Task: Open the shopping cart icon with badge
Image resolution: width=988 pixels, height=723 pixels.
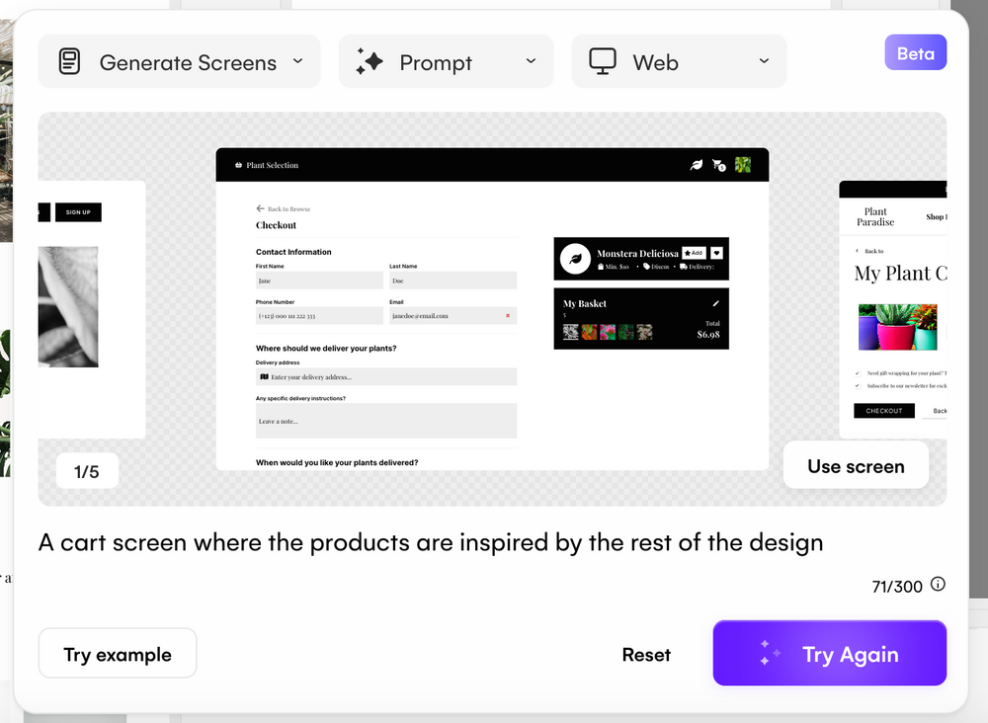Action: click(718, 165)
